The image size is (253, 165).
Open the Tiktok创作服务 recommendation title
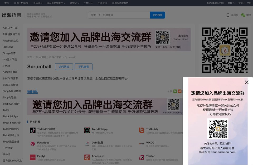point(46,129)
